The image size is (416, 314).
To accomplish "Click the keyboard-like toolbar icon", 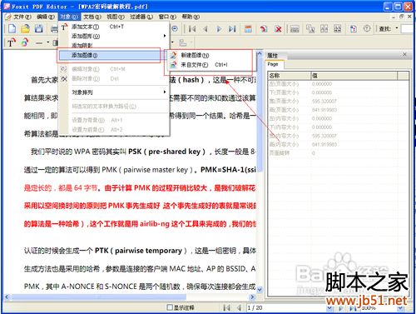I will (x=295, y=29).
